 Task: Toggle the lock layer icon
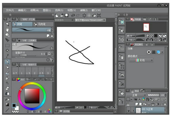(147, 99)
